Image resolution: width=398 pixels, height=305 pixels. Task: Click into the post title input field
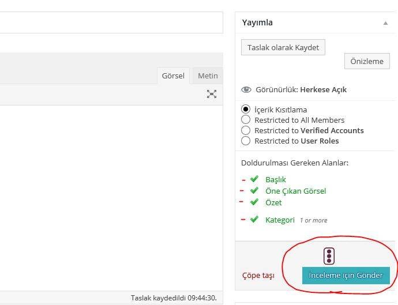click(x=110, y=22)
